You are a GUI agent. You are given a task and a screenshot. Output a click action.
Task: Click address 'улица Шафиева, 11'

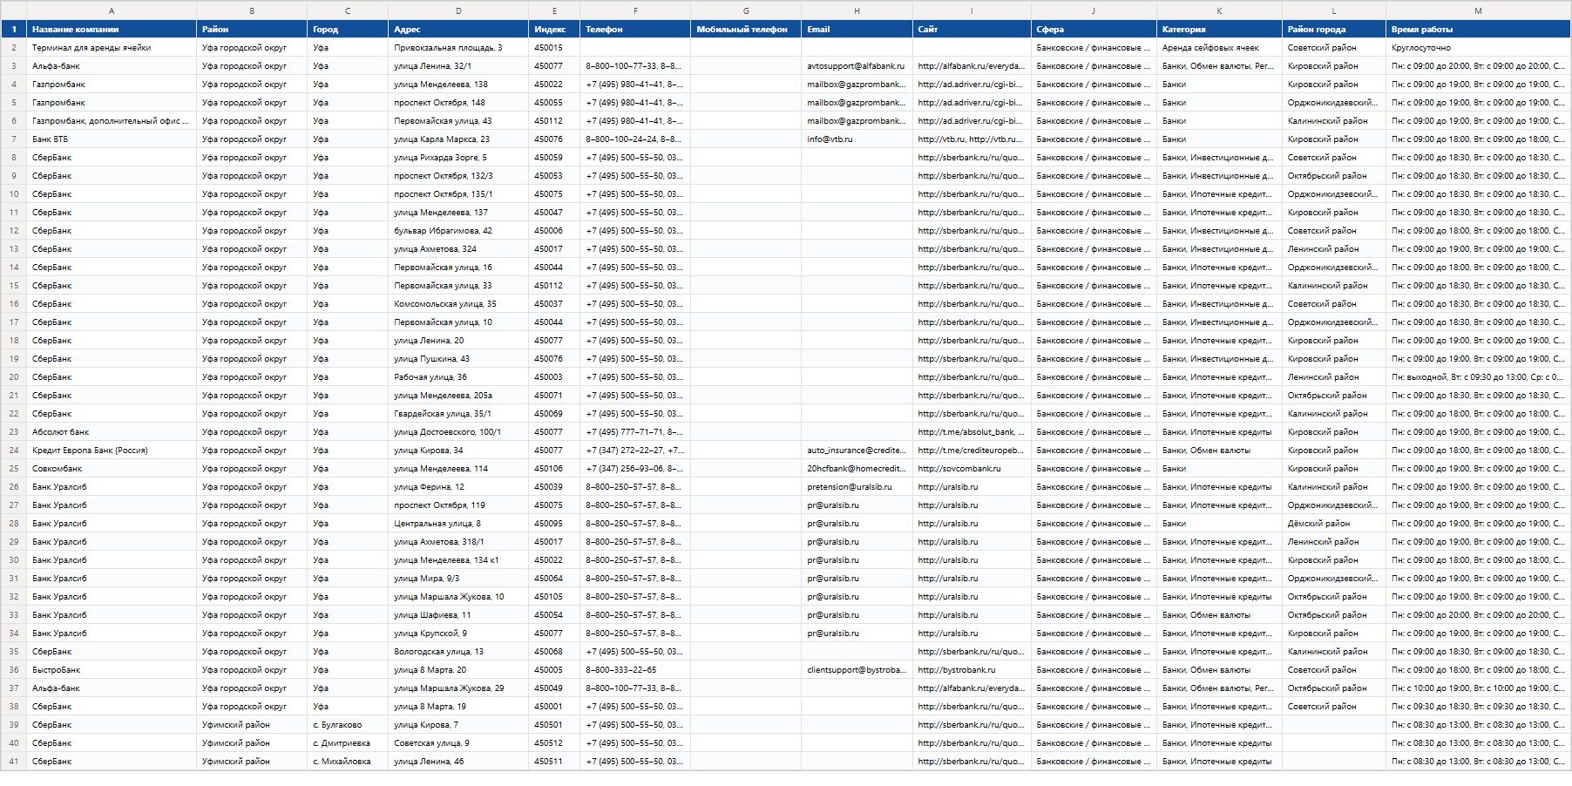tap(458, 615)
